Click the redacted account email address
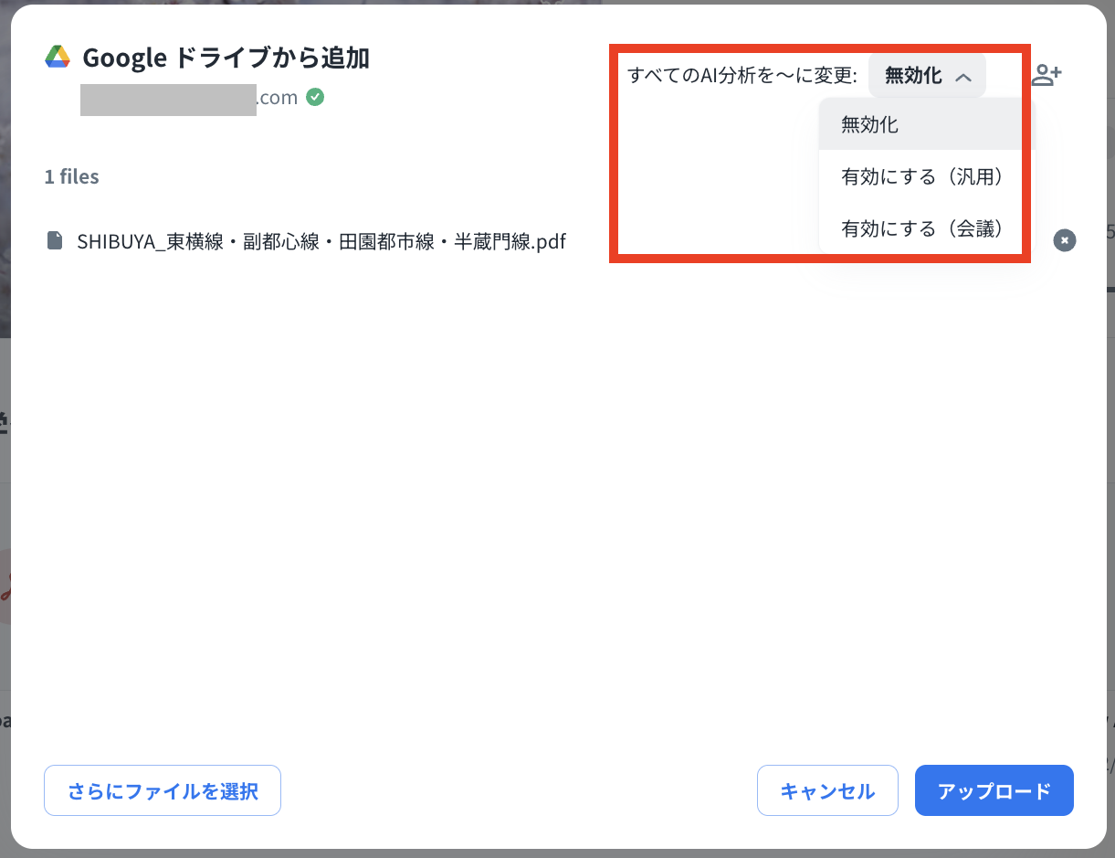 [x=189, y=98]
